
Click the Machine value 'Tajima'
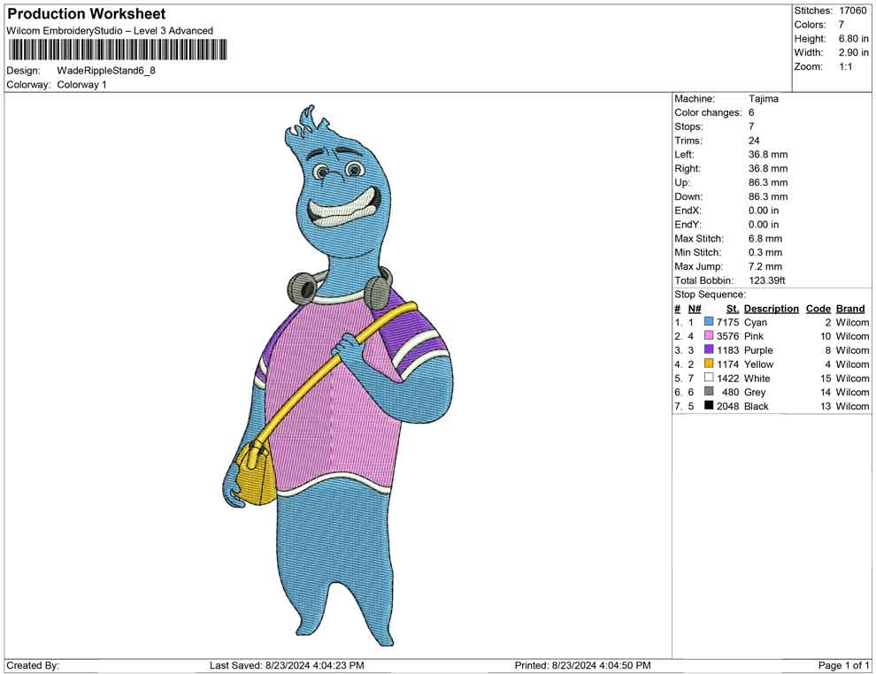click(x=763, y=99)
